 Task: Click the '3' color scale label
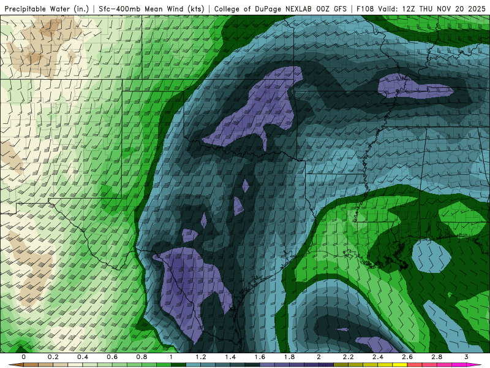(x=466, y=357)
